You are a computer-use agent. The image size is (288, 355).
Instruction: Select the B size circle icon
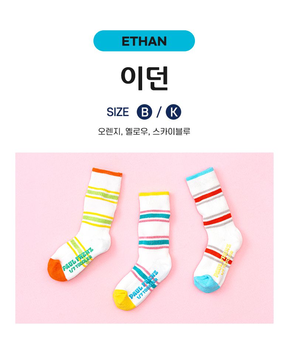click(144, 112)
